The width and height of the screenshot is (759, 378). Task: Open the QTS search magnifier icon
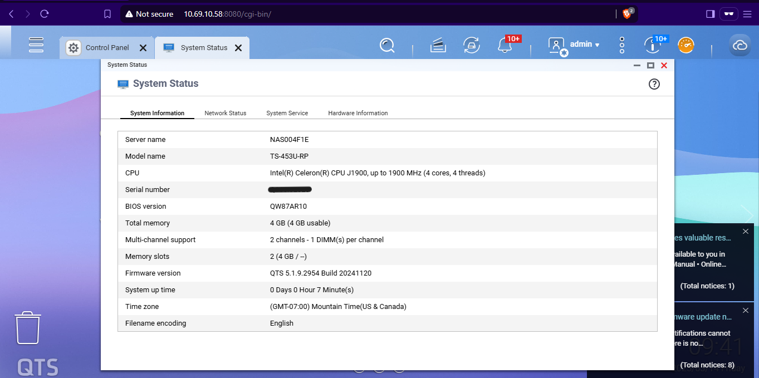[387, 45]
